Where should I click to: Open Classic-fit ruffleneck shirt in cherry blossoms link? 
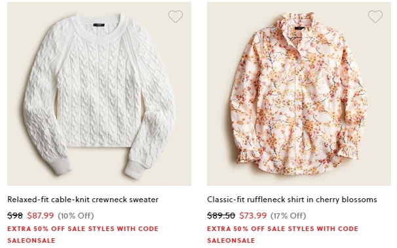pos(292,200)
